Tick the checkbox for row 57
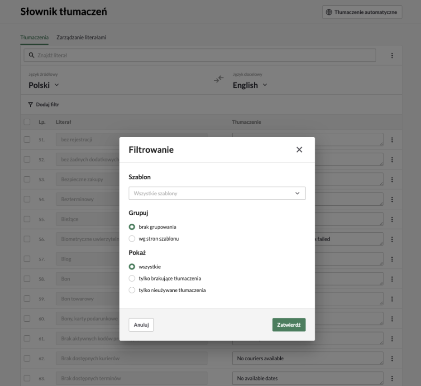 (x=27, y=259)
